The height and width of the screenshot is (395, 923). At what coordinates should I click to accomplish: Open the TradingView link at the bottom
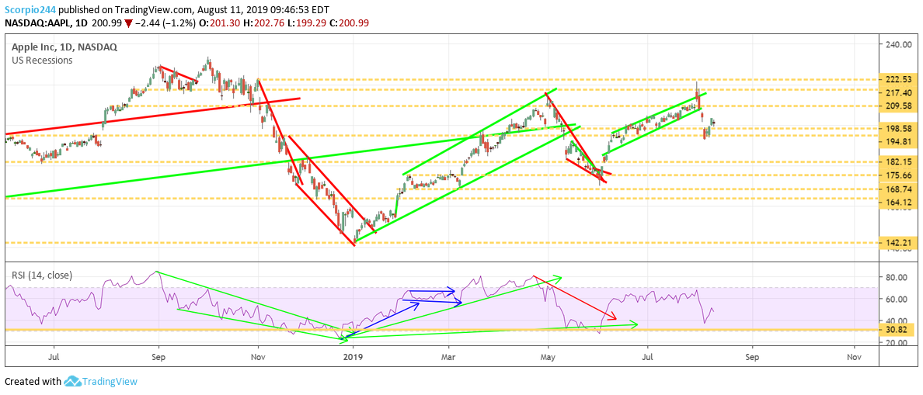point(110,382)
